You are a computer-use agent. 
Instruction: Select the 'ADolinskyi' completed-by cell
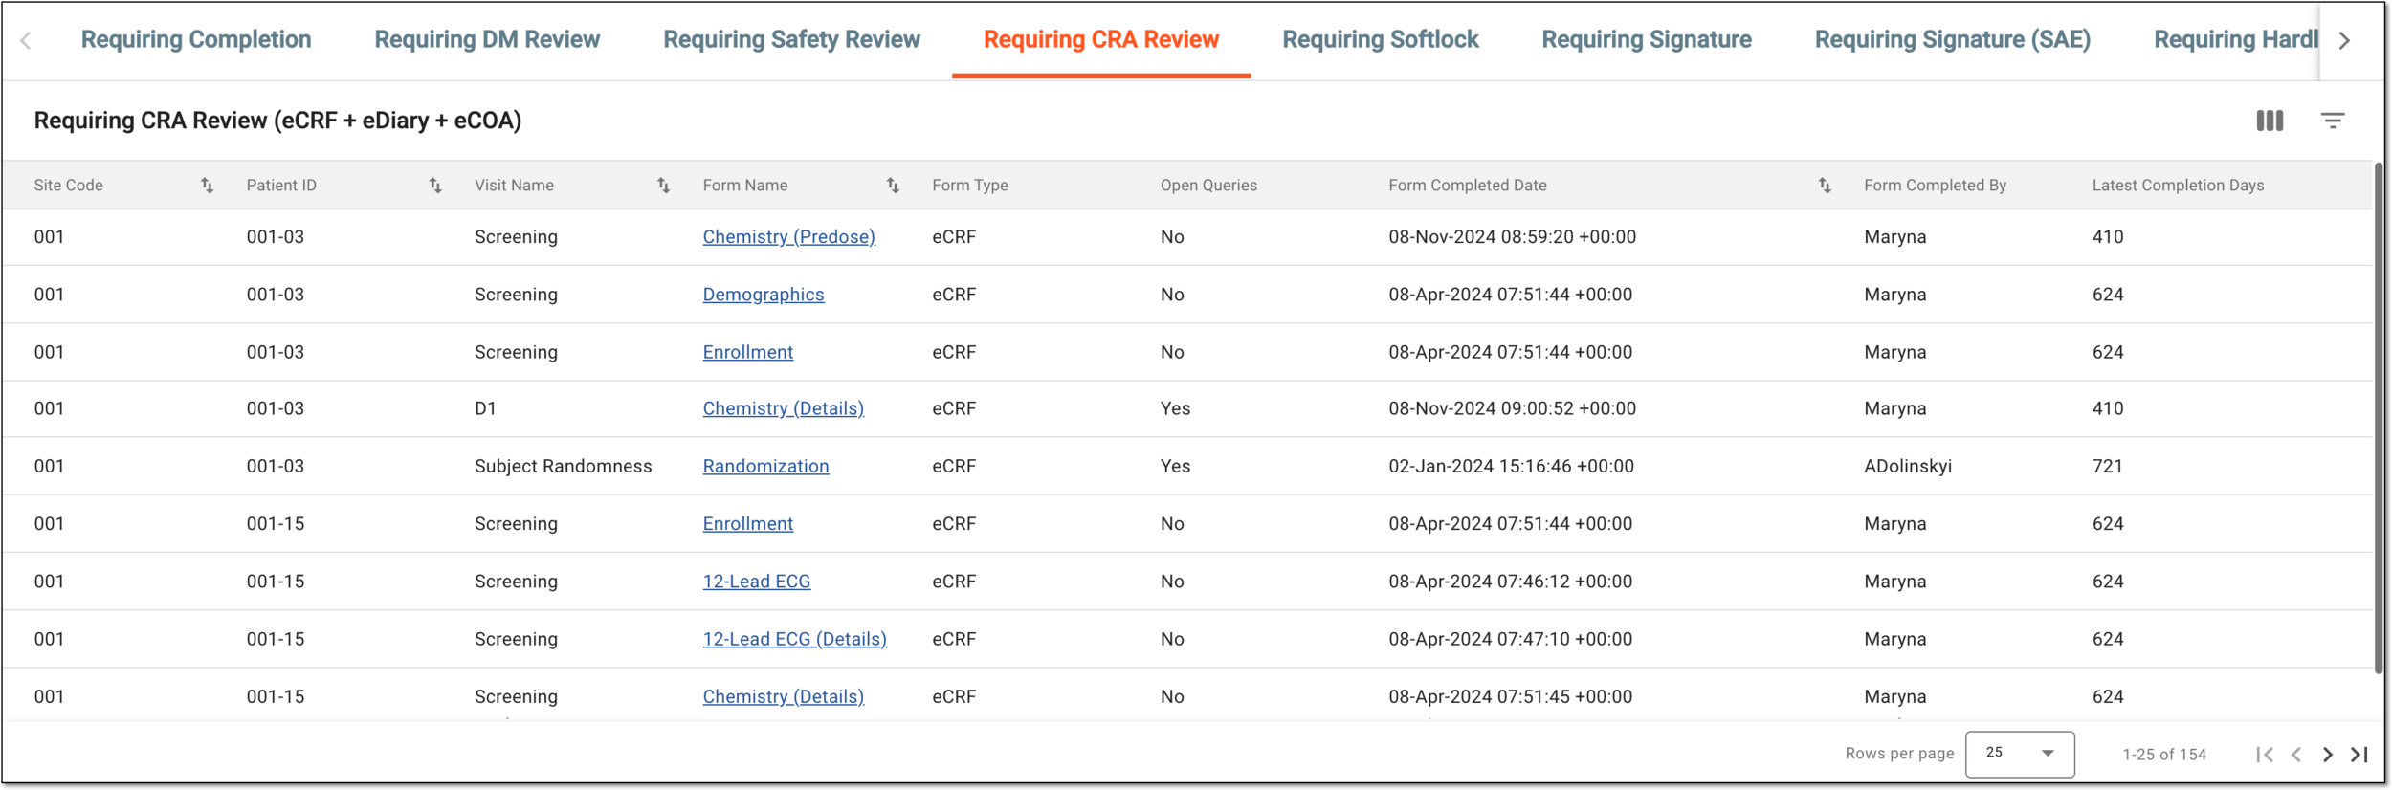tap(1907, 466)
